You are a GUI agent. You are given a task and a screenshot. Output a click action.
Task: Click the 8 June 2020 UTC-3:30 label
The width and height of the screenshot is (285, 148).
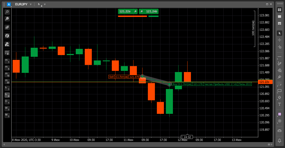pos(26,140)
